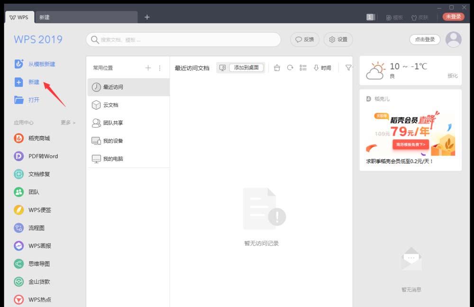This screenshot has width=474, height=307.
Task: Click the weather temperature 10 ~ -1℃ text
Action: [409, 66]
